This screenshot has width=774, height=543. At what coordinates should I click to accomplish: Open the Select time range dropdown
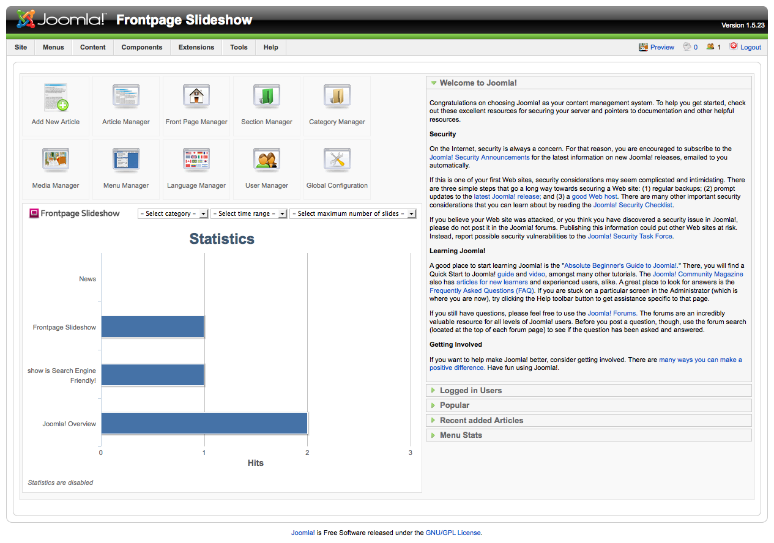point(248,214)
